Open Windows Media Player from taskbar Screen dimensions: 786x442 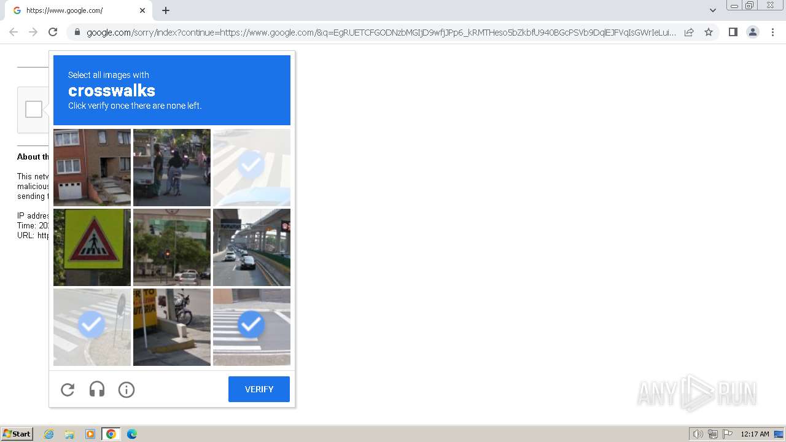(x=90, y=434)
